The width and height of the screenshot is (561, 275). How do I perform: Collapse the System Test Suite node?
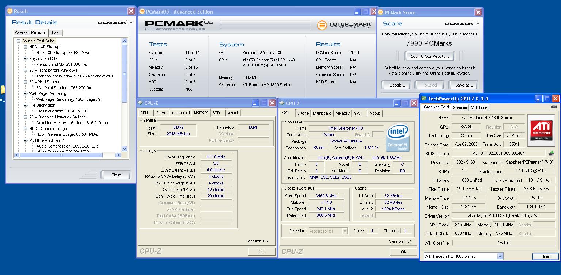pyautogui.click(x=19, y=41)
